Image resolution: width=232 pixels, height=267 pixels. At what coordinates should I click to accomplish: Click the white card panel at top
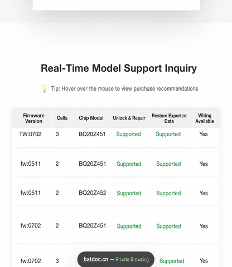tap(117, 5)
